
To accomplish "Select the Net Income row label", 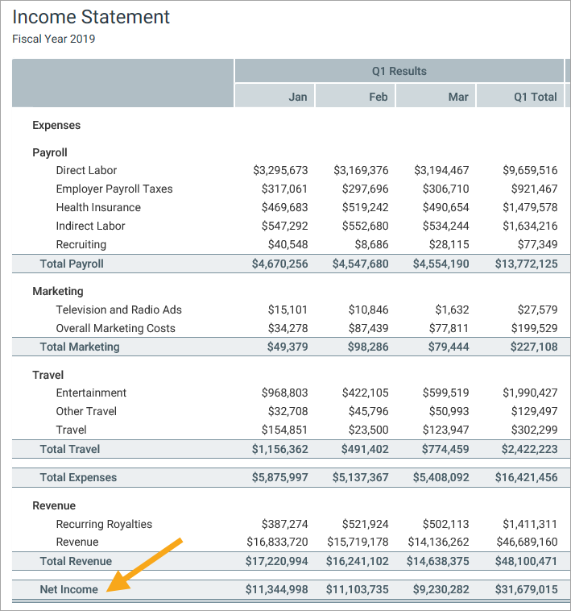I will [x=69, y=589].
